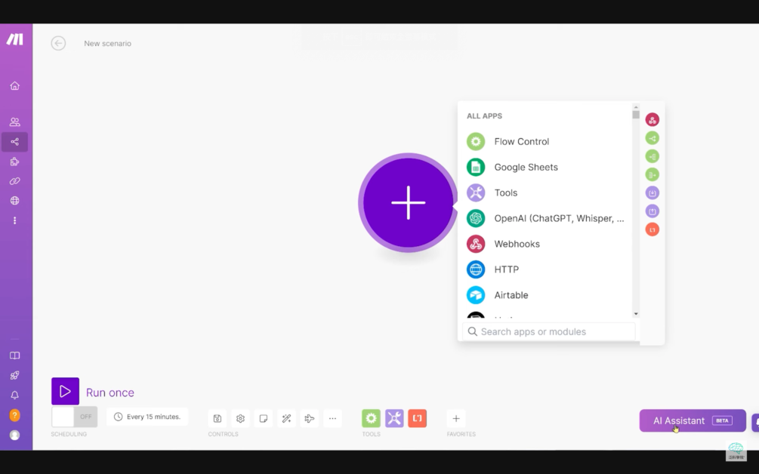This screenshot has height=474, width=759.
Task: Select Webhooks from the apps list
Action: click(x=517, y=244)
